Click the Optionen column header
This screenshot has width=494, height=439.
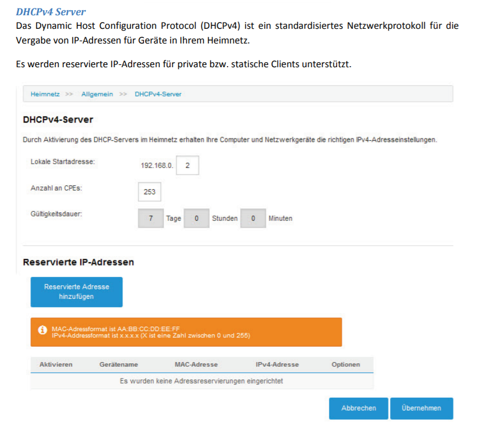(x=346, y=364)
